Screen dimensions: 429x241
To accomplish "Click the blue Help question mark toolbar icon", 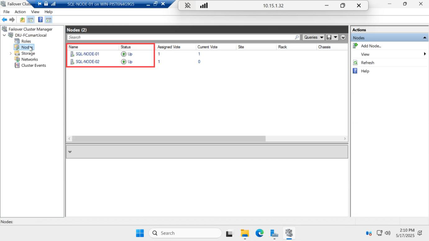I will [x=40, y=20].
